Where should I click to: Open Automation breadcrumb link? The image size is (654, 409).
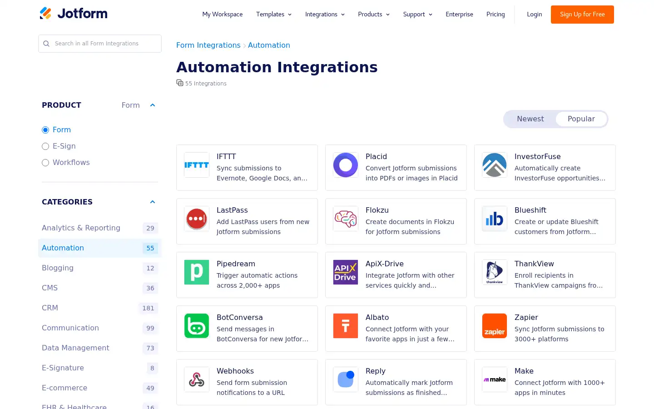click(269, 45)
